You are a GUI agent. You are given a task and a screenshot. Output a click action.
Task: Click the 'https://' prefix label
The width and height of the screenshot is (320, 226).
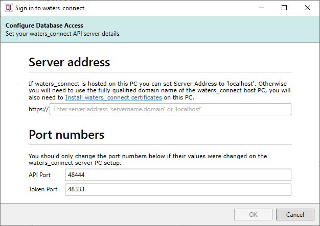[x=38, y=109]
